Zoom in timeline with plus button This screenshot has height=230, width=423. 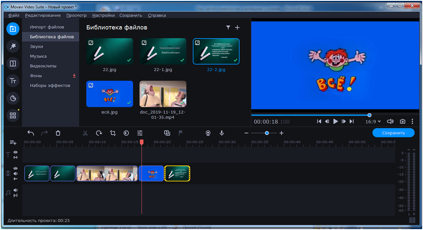281,133
